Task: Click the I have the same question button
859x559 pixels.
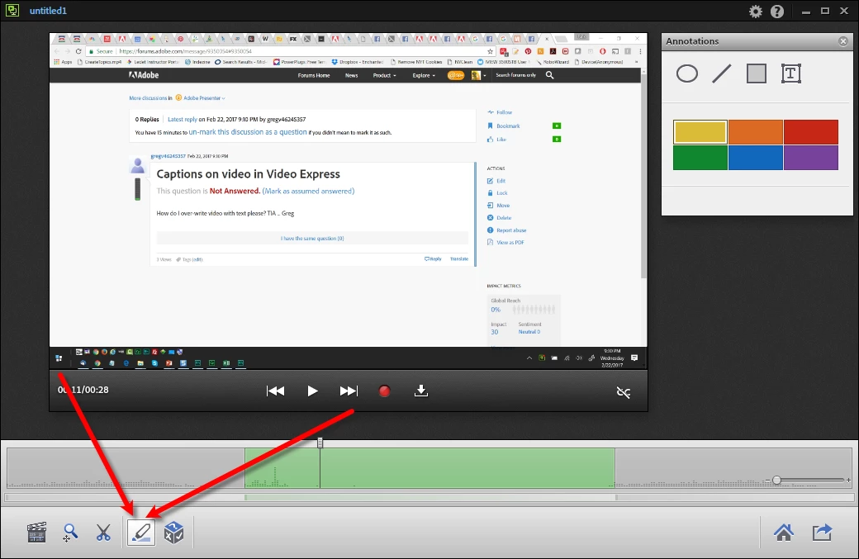Action: 312,238
